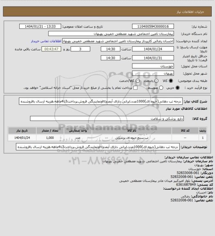Image resolution: width=215 pixels, height=236 pixels.
Task: Click the general need description text box
Action: [x=101, y=101]
